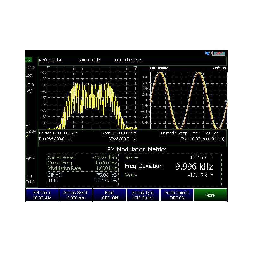The width and height of the screenshot is (253, 253).
Task: Toggle Audio Demod OFF/ON softkey
Action: tap(177, 195)
